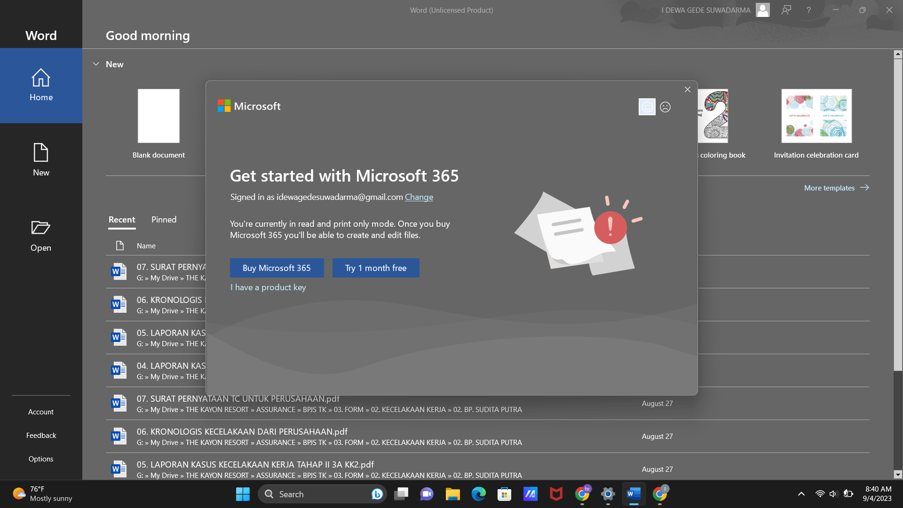The height and width of the screenshot is (508, 903).
Task: Open Microsoft Edge from the taskbar
Action: 478,494
